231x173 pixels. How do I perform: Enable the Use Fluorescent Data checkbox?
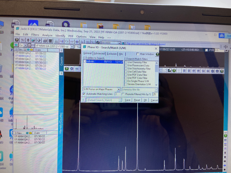[x=126, y=65]
